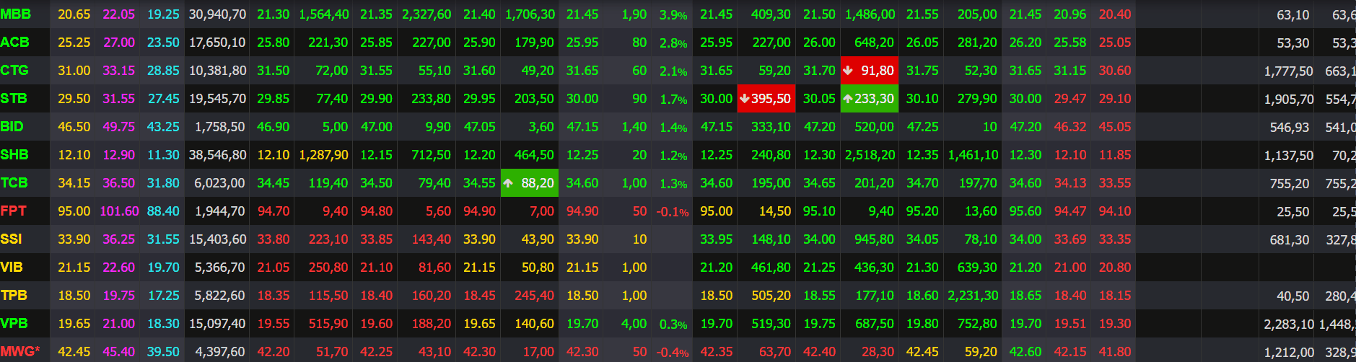Click TPB total volume 5,822,60
Screen dimensions: 1356x362
click(220, 296)
